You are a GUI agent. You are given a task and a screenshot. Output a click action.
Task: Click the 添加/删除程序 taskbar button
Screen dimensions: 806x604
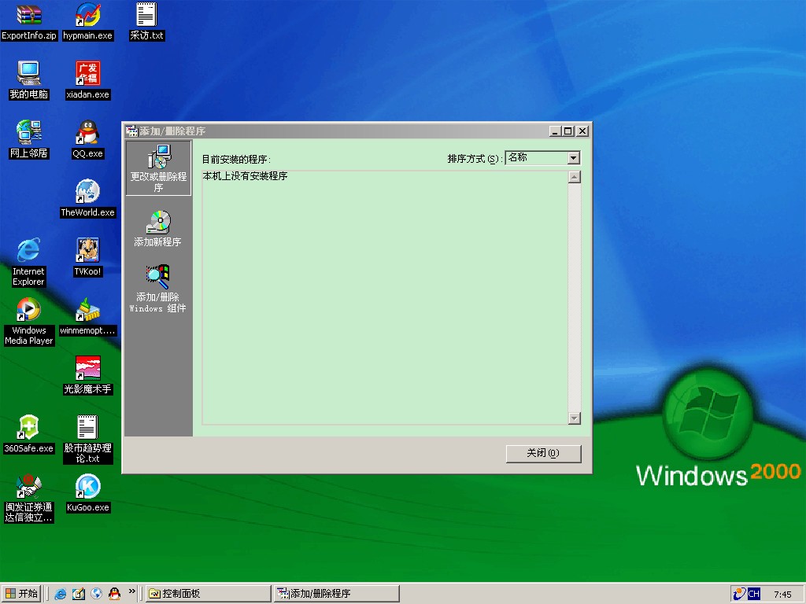tap(337, 594)
